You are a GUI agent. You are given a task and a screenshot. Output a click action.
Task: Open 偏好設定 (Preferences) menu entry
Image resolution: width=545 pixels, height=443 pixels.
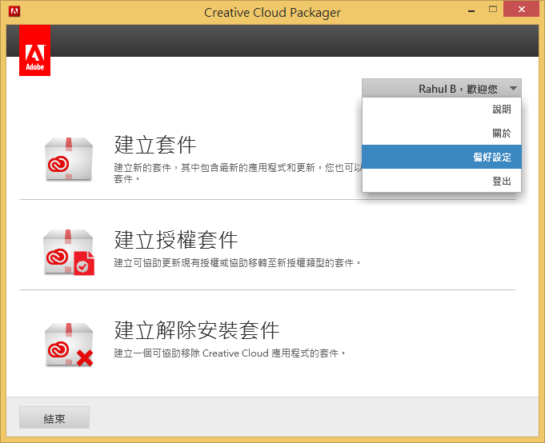[x=442, y=157]
